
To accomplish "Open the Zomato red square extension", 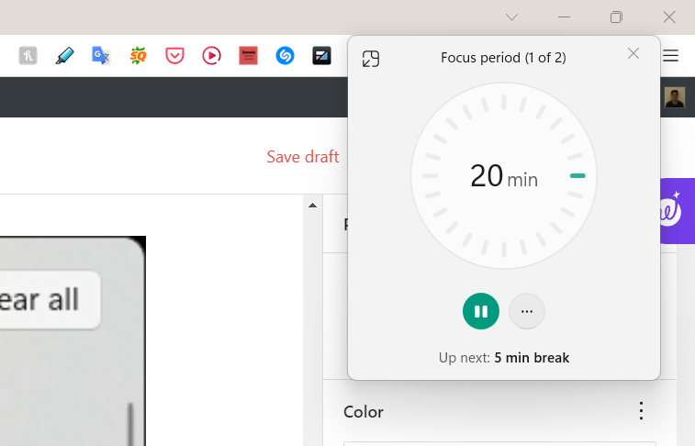I will click(248, 56).
